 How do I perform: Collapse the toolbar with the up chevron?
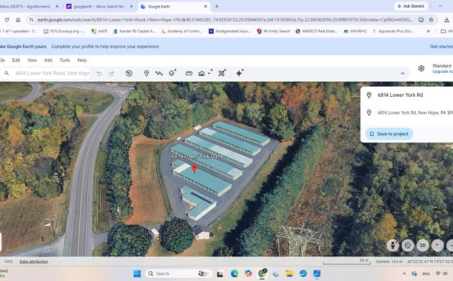[x=402, y=73]
